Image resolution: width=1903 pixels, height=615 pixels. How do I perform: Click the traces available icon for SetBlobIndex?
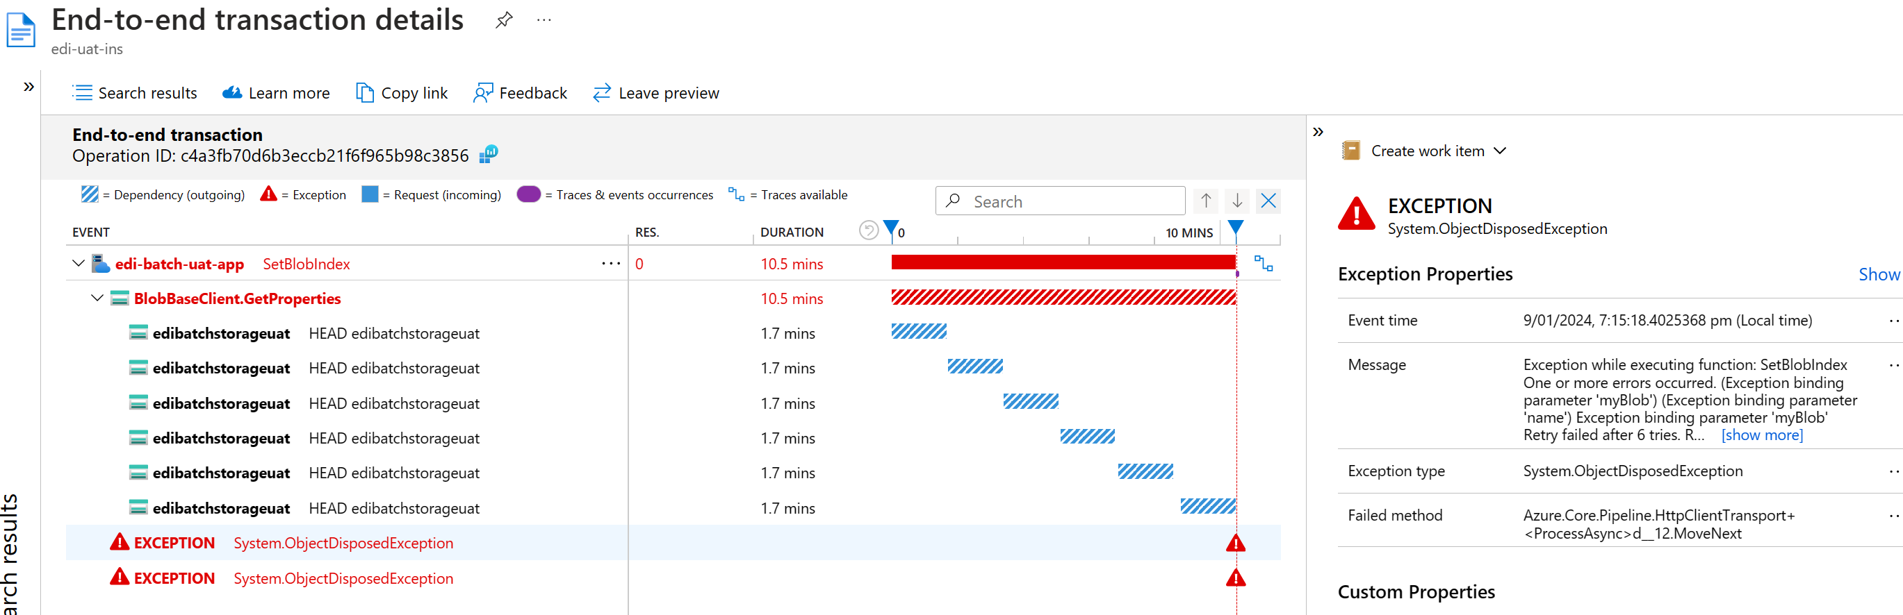coord(1264,263)
